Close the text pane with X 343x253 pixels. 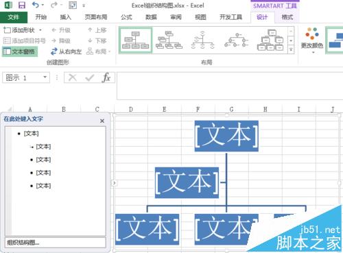pos(102,121)
